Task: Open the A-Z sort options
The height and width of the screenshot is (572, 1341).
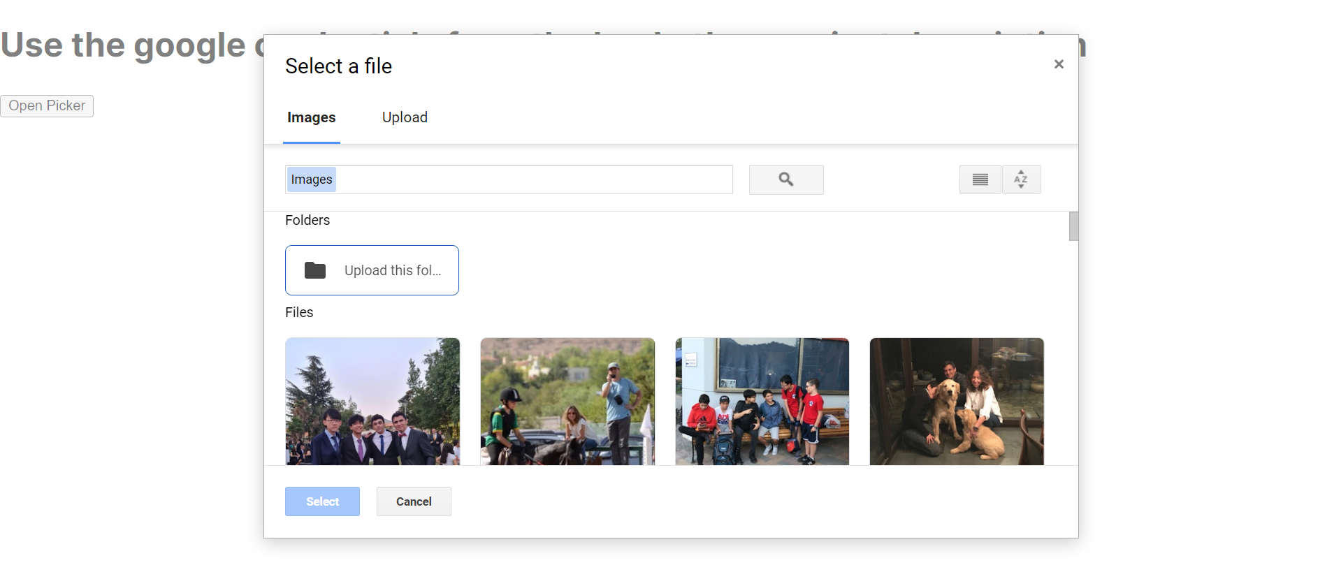Action: (1021, 179)
